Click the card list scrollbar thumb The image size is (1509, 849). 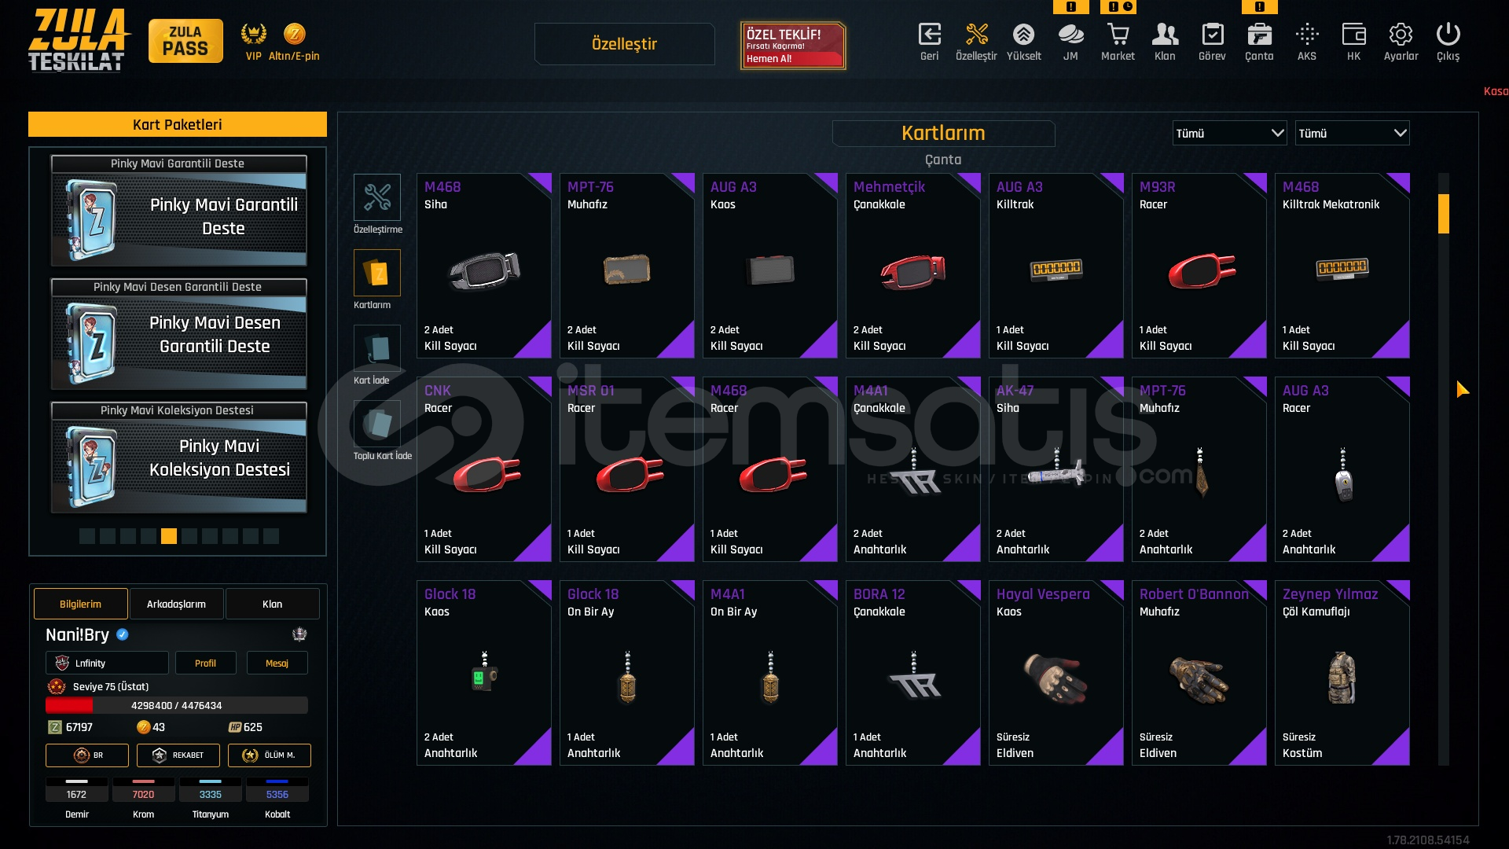coord(1444,214)
